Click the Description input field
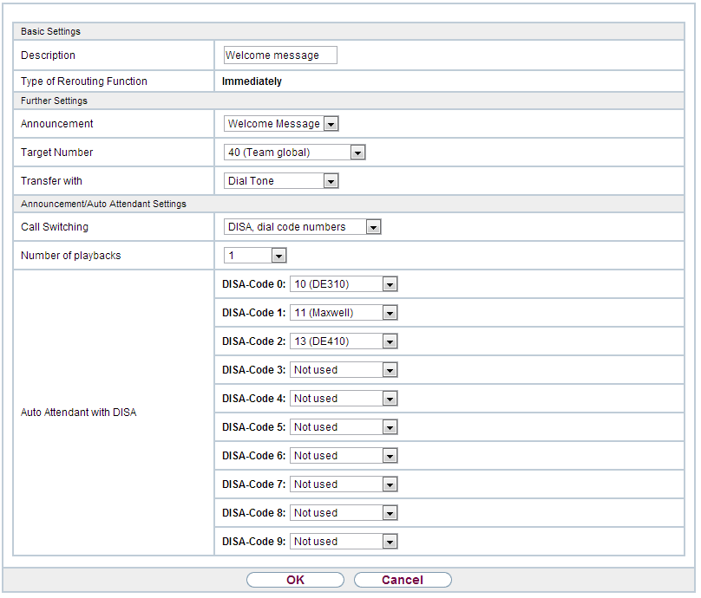The image size is (701, 598). 280,55
